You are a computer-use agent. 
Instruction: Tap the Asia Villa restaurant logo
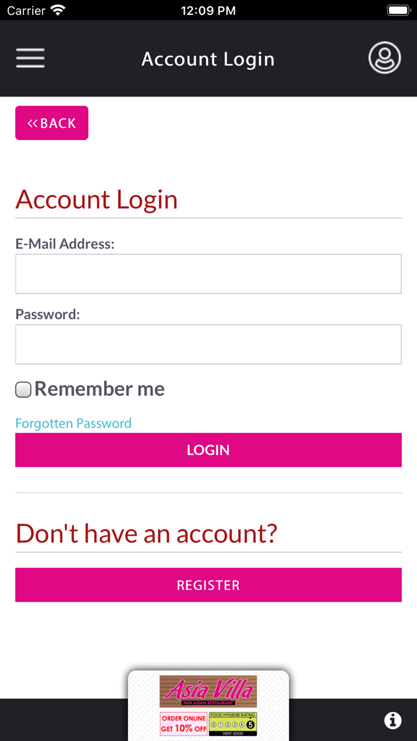[x=208, y=691]
